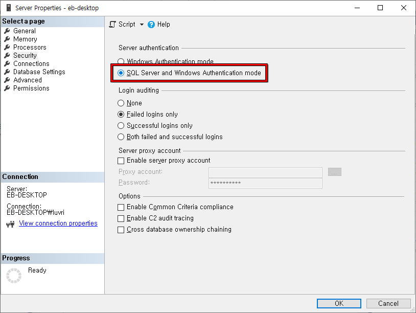Open the Advanced page
416x313 pixels.
click(28, 80)
